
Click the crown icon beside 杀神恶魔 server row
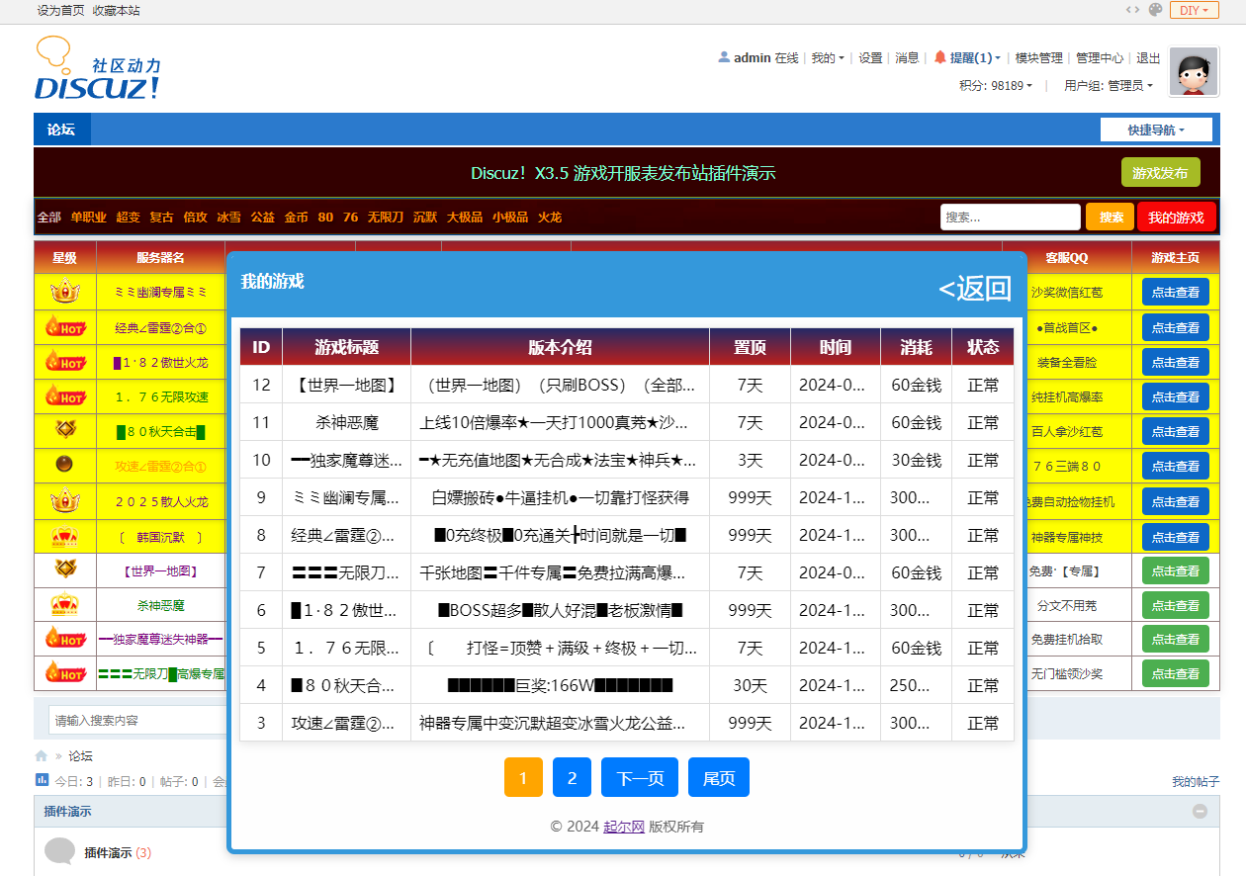tap(65, 604)
